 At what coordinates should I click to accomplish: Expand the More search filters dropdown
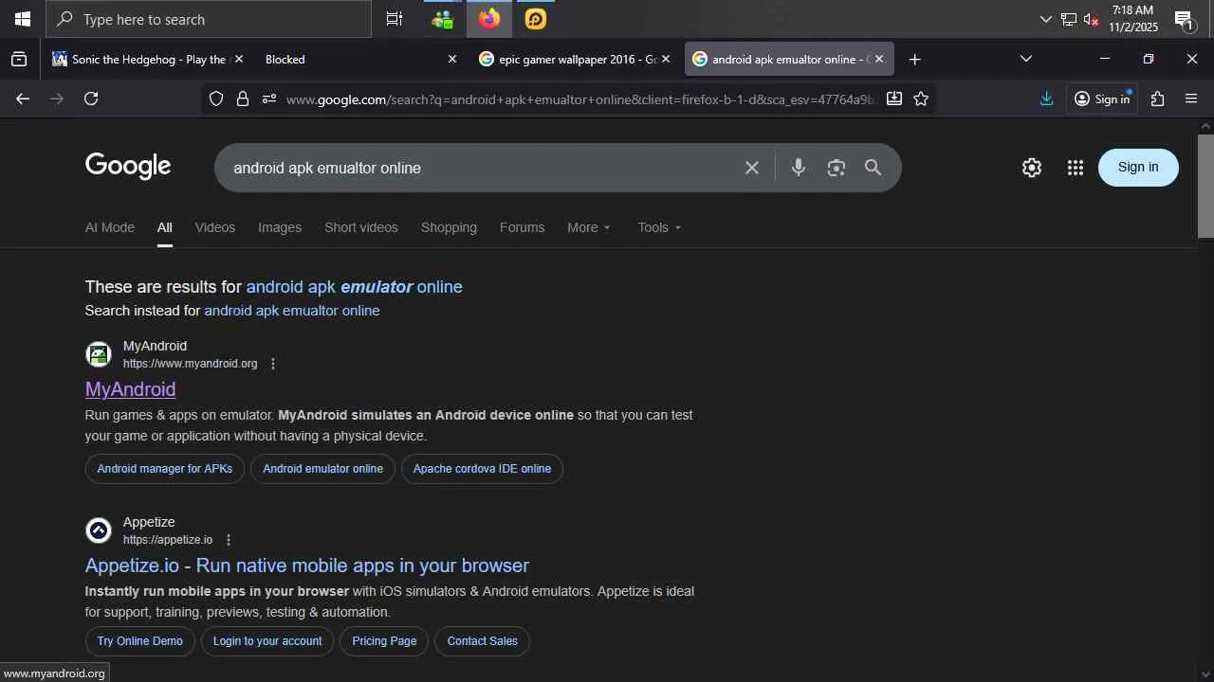click(589, 227)
